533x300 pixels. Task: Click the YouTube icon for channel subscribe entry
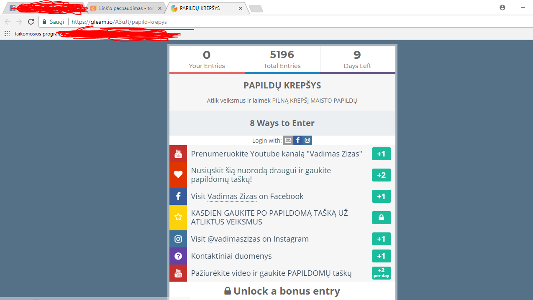[x=178, y=154]
